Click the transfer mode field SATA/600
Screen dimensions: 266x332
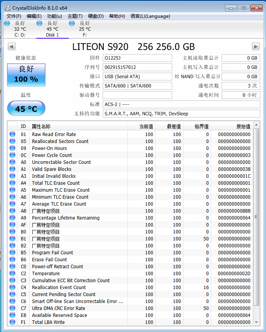137,86
